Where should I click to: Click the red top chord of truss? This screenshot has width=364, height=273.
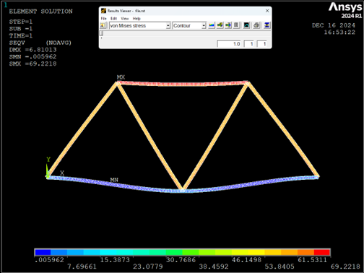tap(183, 84)
